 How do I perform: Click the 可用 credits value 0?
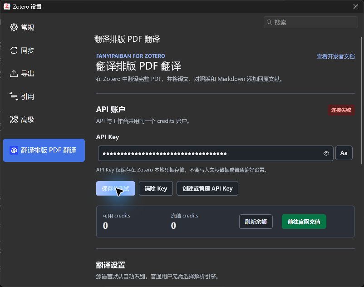(105, 226)
